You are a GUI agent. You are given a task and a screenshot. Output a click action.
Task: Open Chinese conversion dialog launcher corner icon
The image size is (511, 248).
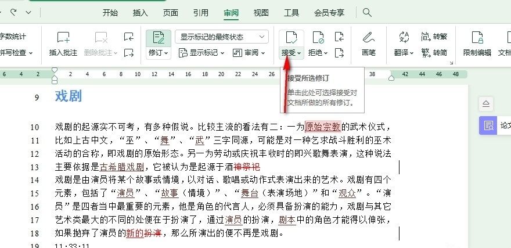[x=451, y=63]
